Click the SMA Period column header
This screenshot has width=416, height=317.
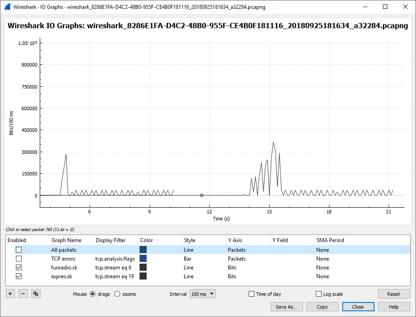click(363, 240)
